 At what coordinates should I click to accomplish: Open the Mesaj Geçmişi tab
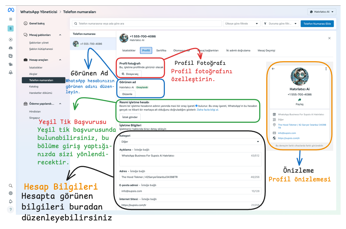tap(266, 50)
